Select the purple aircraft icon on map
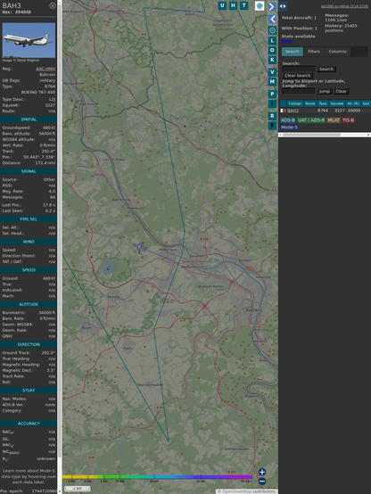Screen dimensions: 371x494 tap(140, 247)
